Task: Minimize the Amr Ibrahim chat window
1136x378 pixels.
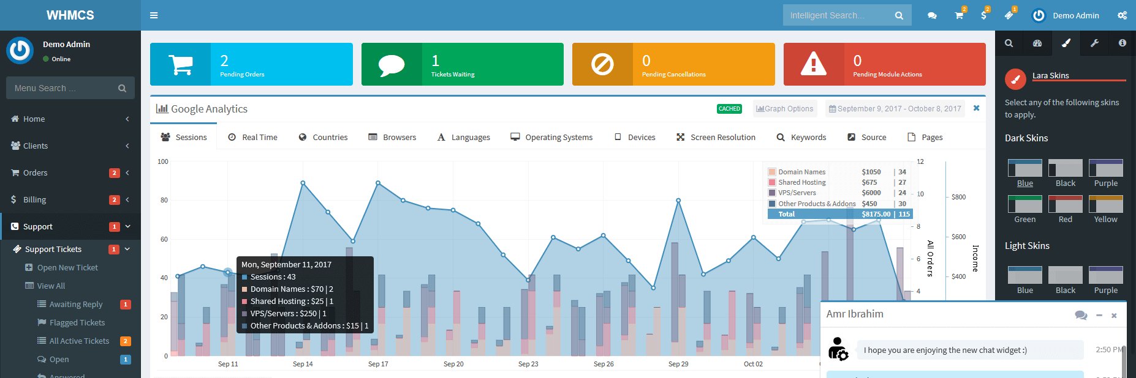Action: 1099,316
